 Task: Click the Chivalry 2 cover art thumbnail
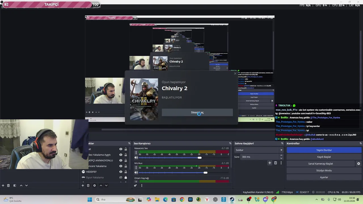(x=144, y=99)
